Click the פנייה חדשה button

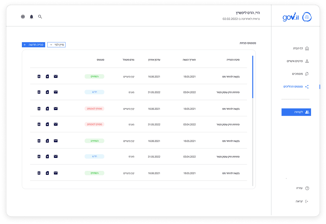click(33, 45)
